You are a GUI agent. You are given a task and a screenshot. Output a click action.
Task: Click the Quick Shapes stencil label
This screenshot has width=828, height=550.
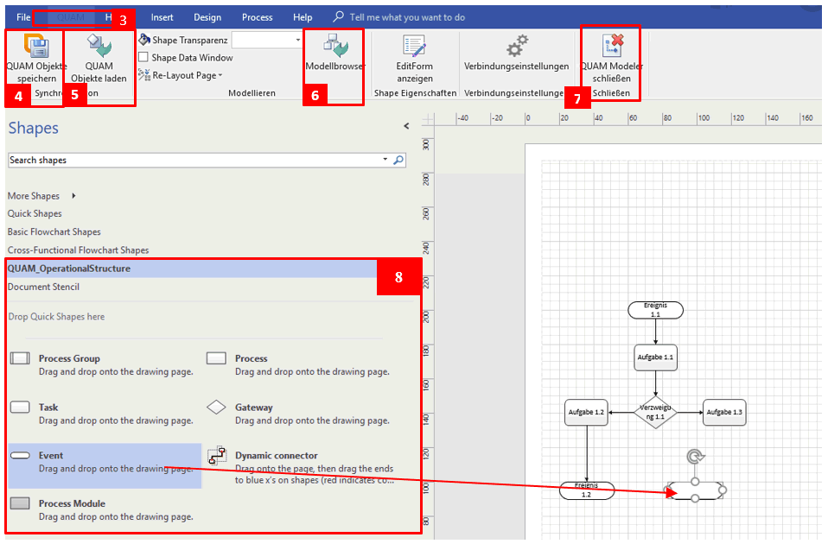click(x=35, y=213)
